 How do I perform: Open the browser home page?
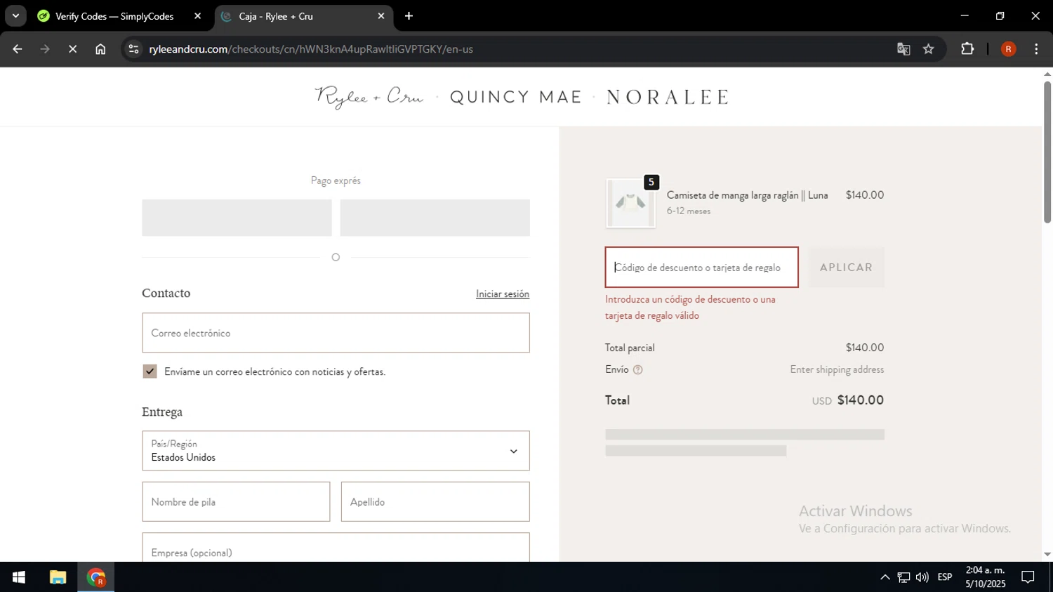100,49
